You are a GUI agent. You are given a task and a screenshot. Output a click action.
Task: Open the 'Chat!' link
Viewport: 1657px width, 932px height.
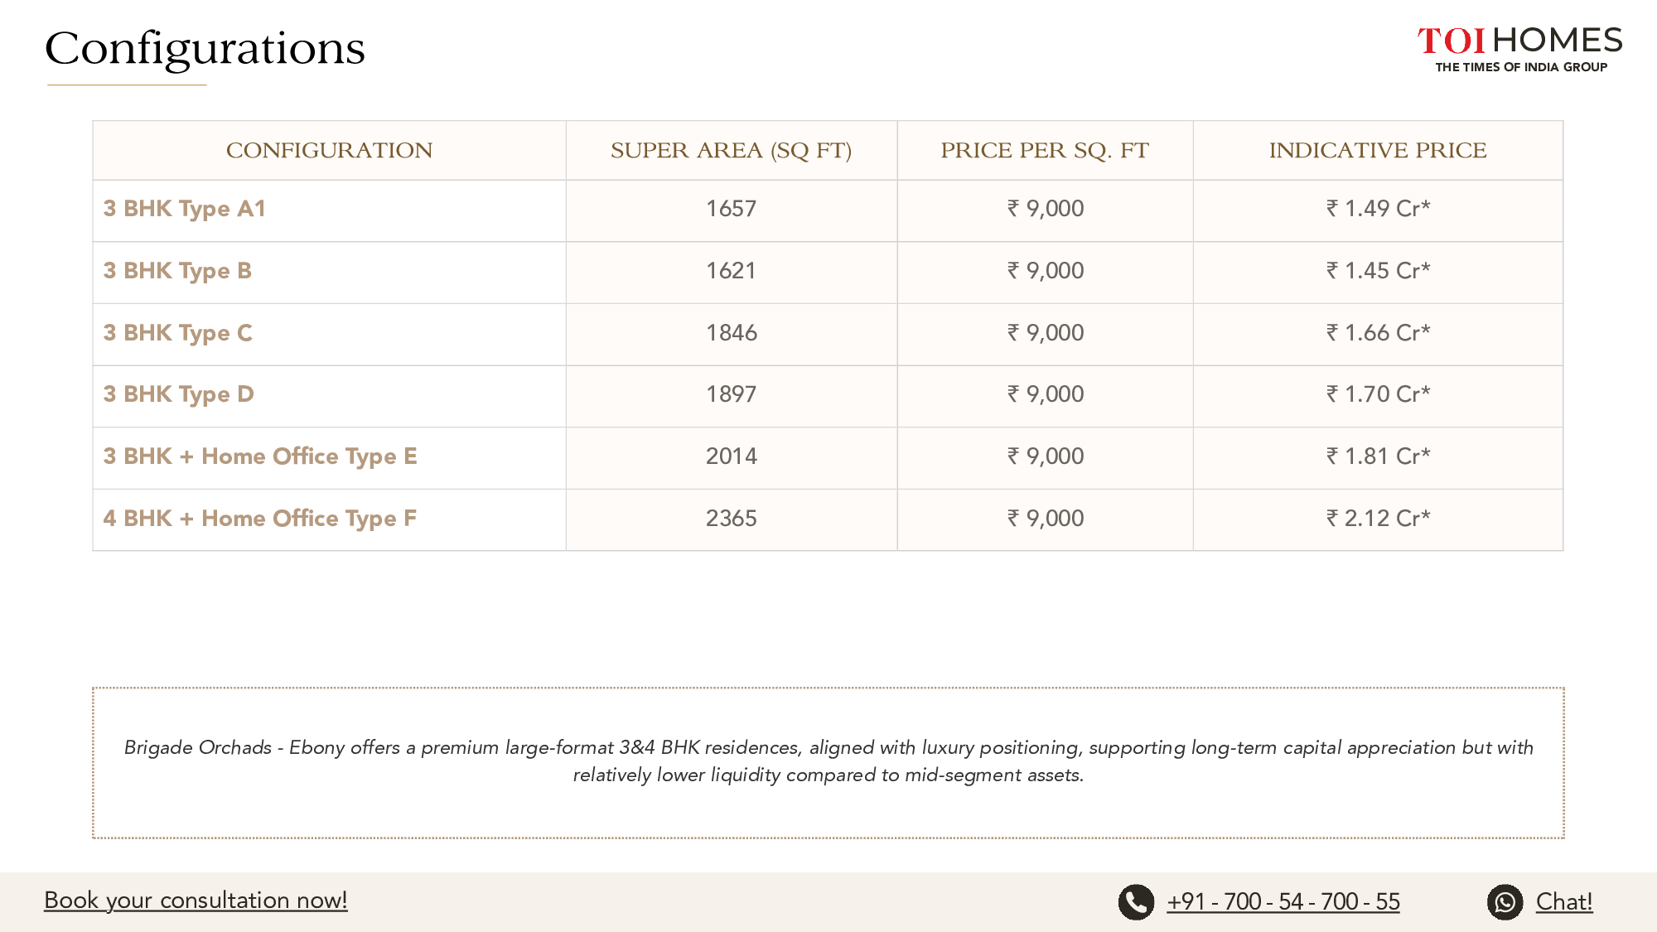click(x=1564, y=901)
